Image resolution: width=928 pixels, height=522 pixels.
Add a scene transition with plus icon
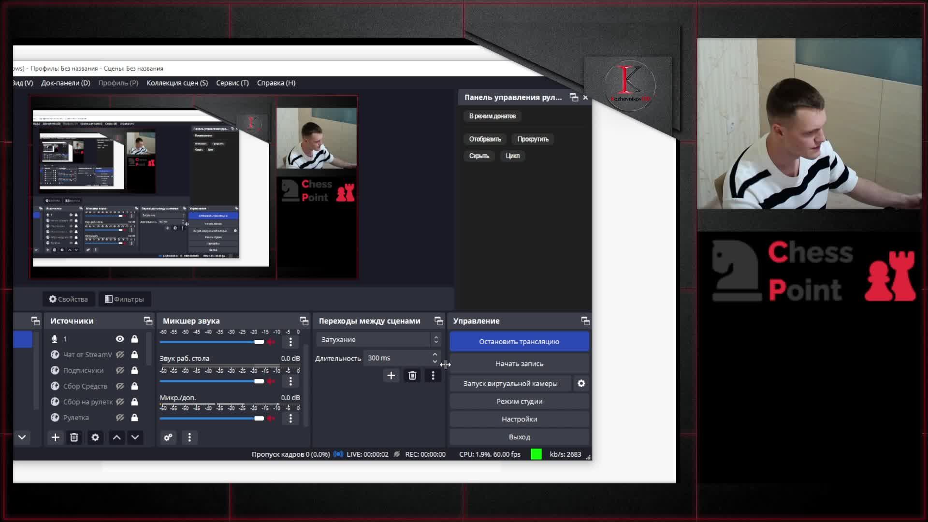tap(391, 376)
